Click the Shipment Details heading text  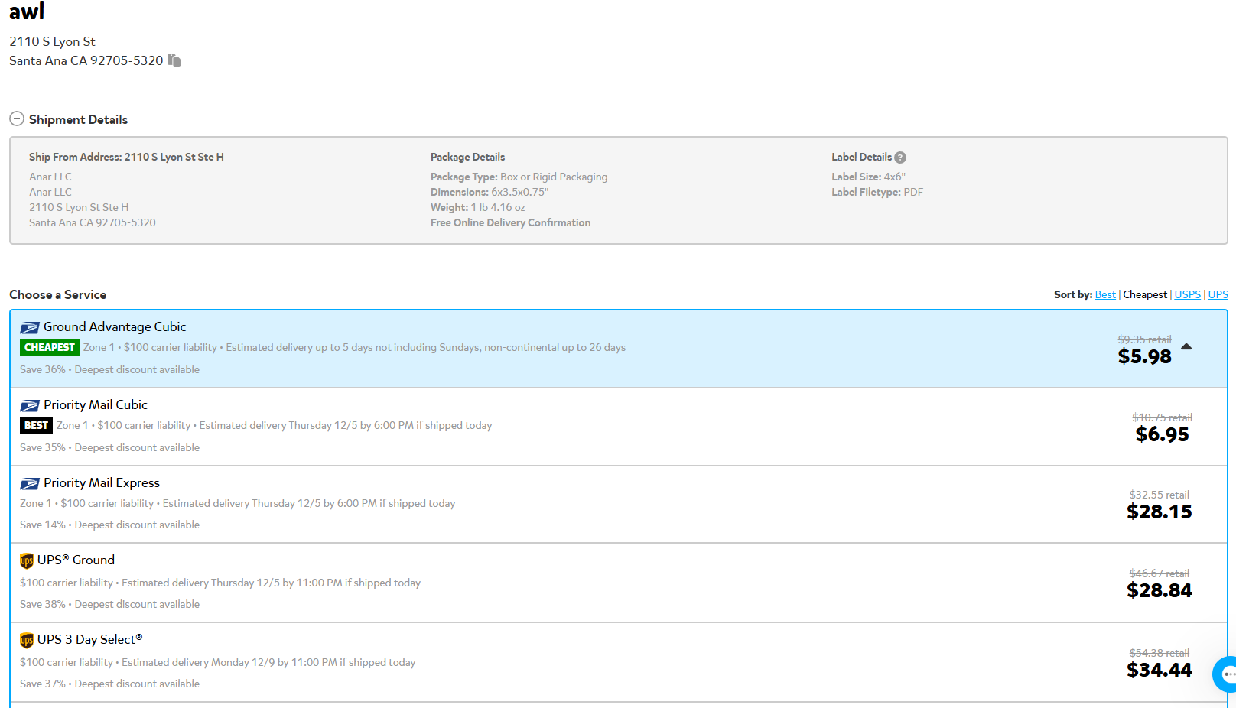tap(78, 119)
